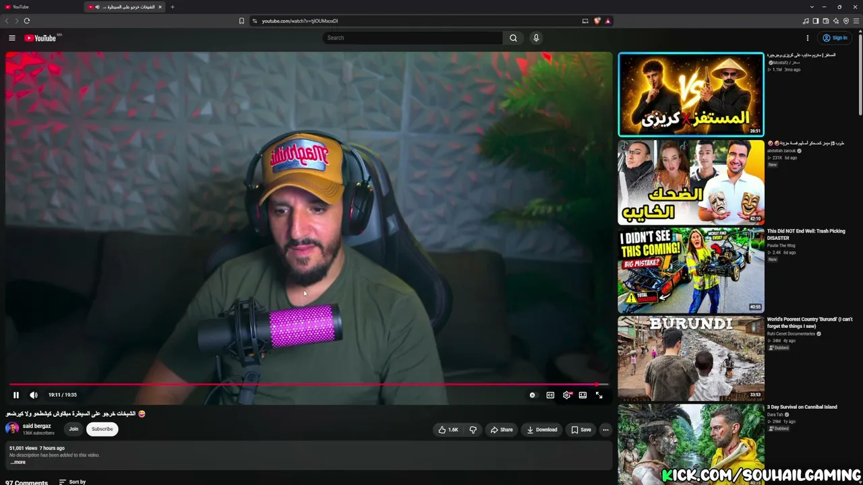
Task: Bookmark this page
Action: click(241, 21)
